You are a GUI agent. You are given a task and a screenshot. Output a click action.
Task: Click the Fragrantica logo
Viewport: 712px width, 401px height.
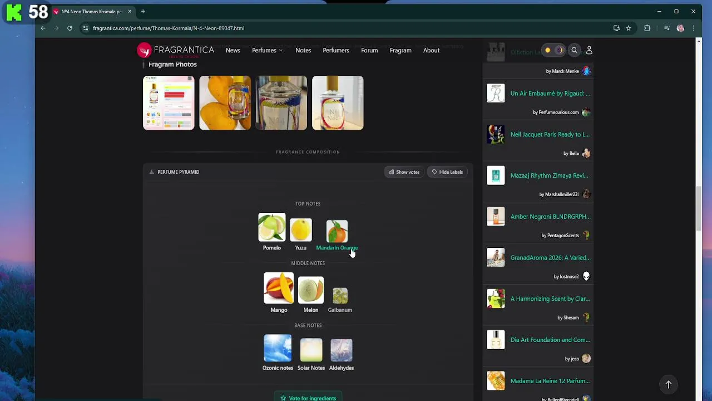click(176, 50)
